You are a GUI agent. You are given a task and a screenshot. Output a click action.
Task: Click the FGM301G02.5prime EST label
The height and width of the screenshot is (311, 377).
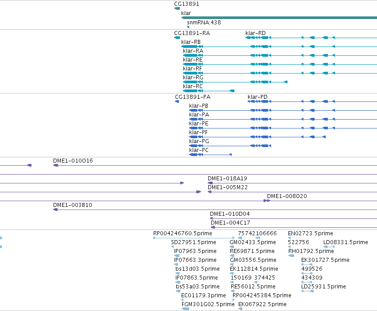point(208,304)
